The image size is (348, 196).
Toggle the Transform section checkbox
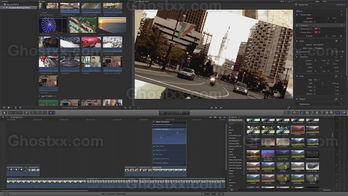297,57
